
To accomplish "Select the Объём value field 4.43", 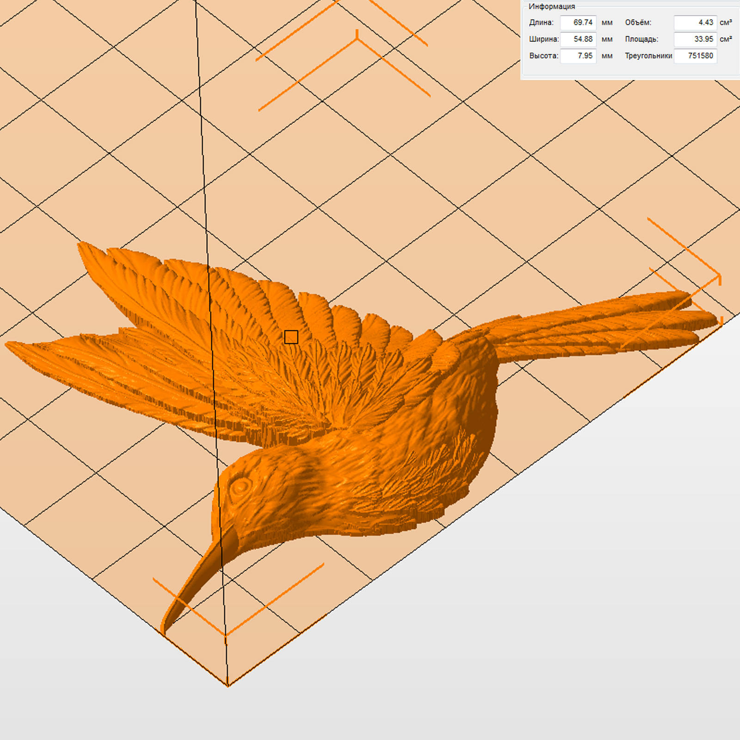I will [x=695, y=23].
